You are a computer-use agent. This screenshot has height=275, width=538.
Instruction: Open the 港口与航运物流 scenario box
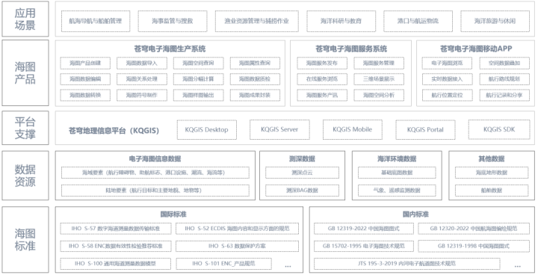point(418,21)
